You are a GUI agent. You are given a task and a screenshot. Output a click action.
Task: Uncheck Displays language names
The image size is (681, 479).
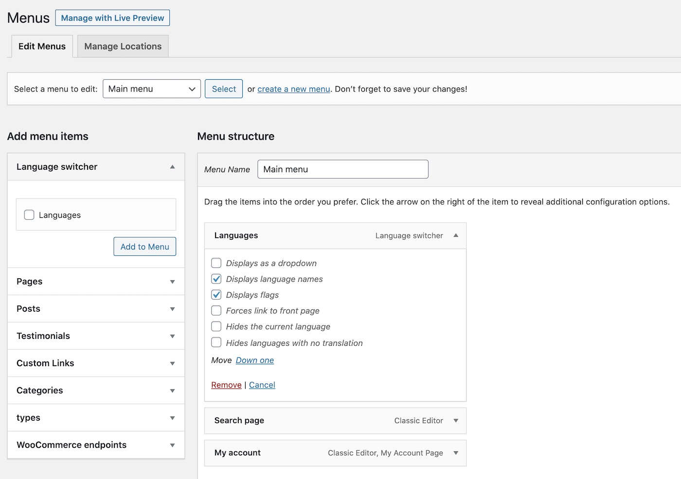coord(216,279)
